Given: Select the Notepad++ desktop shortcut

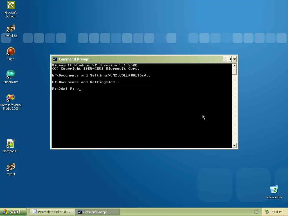Looking at the screenshot, I should pyautogui.click(x=11, y=146).
